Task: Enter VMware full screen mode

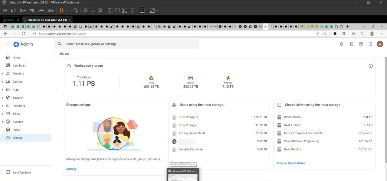Action: 125,10
